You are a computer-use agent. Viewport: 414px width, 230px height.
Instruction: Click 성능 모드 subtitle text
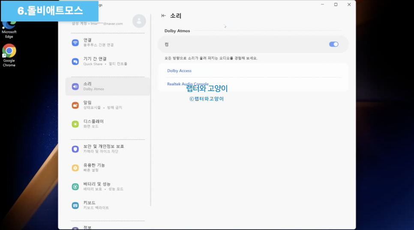click(116, 189)
